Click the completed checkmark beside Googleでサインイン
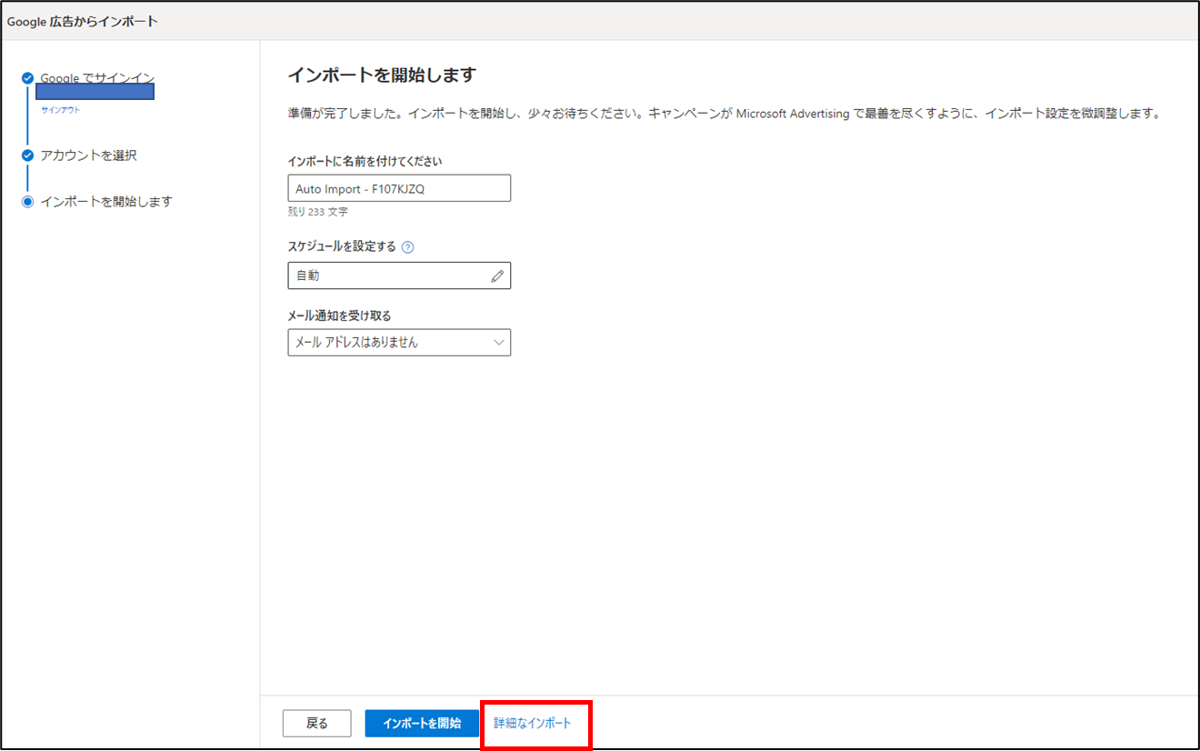Viewport: 1200px width, 751px height. click(x=28, y=77)
